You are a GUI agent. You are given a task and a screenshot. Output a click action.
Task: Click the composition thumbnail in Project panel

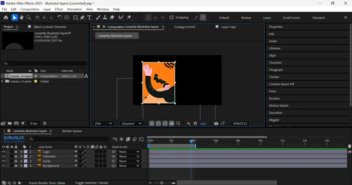[17, 41]
